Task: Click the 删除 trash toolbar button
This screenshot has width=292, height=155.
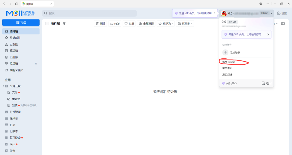Action: 100,24
